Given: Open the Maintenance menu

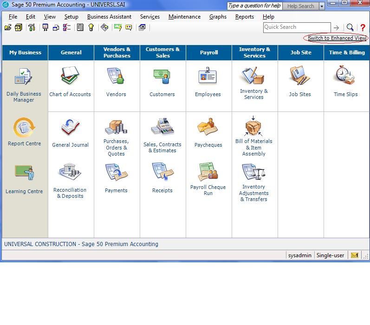Looking at the screenshot, I should click(184, 17).
